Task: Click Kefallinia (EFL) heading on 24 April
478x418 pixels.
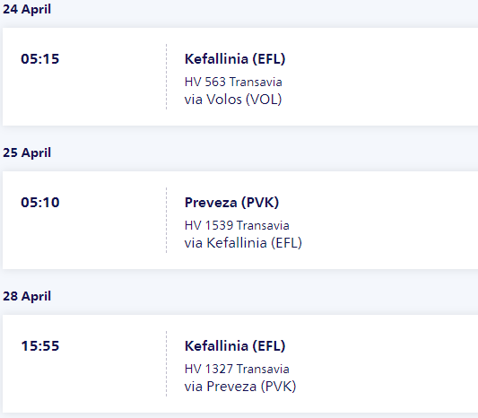Action: coord(235,59)
